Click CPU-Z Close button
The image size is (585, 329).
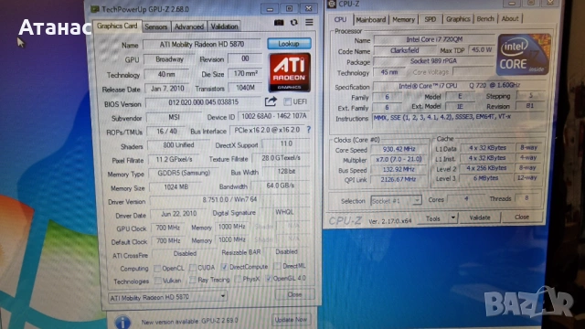[522, 217]
